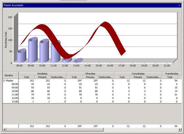
Task: Select Desbordam... column under Recibidas
Action: point(58,77)
